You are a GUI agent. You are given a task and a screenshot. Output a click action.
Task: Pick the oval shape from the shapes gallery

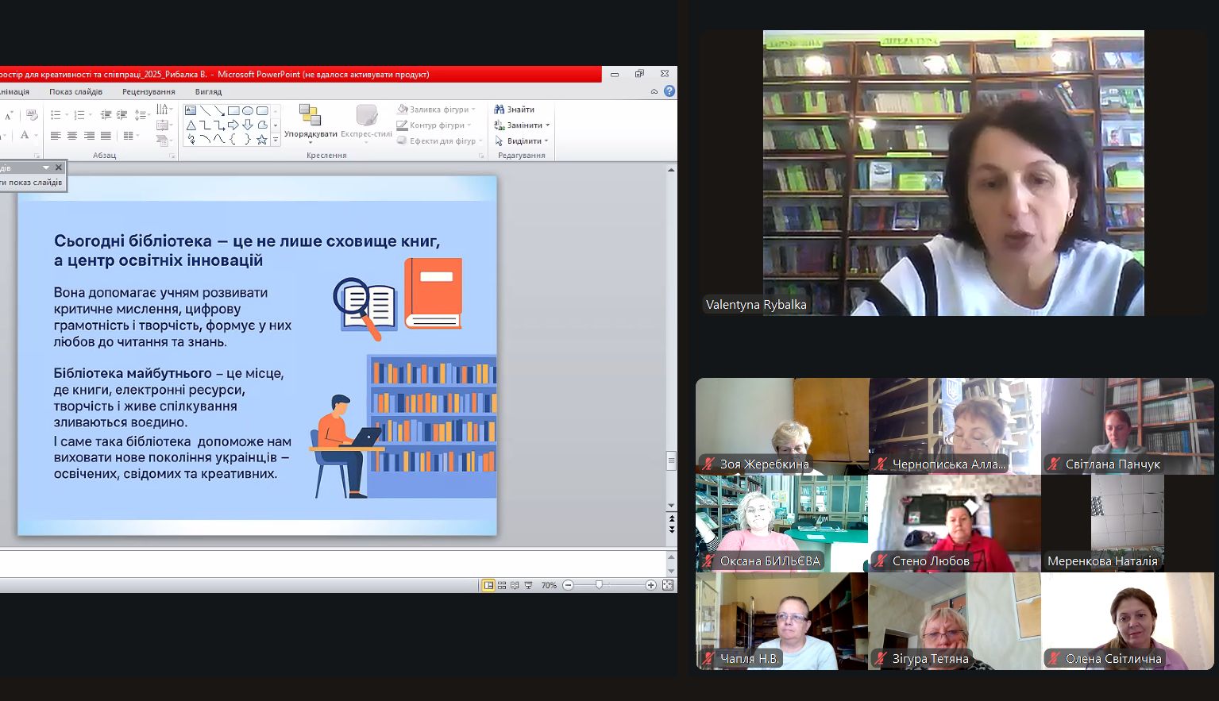coord(248,111)
